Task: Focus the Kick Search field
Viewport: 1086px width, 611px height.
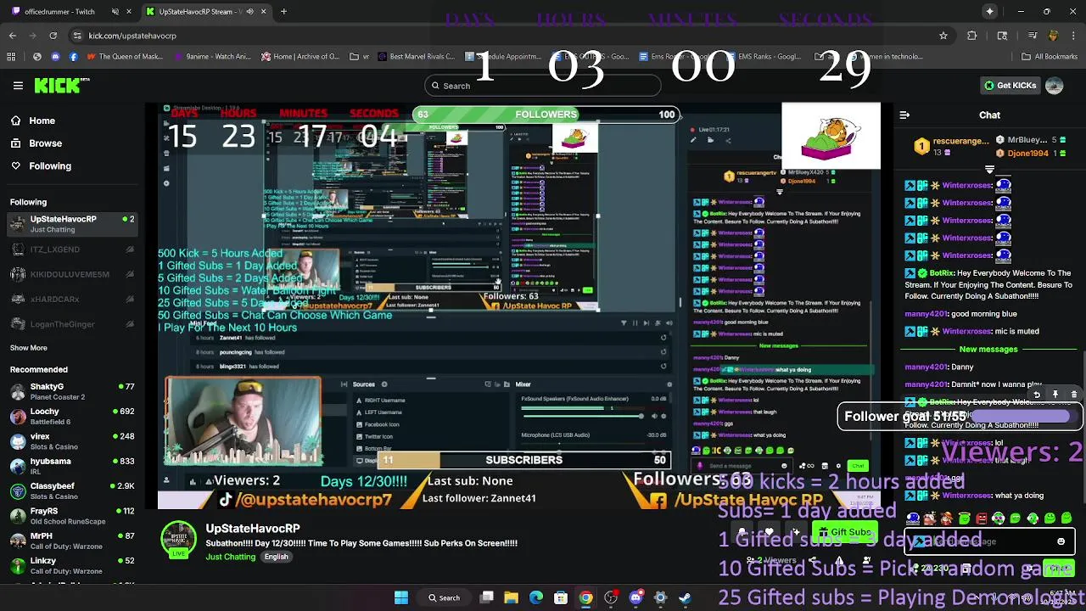Action: 543,86
